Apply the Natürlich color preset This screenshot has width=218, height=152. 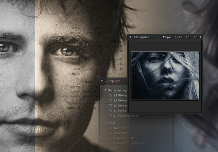(x=120, y=128)
